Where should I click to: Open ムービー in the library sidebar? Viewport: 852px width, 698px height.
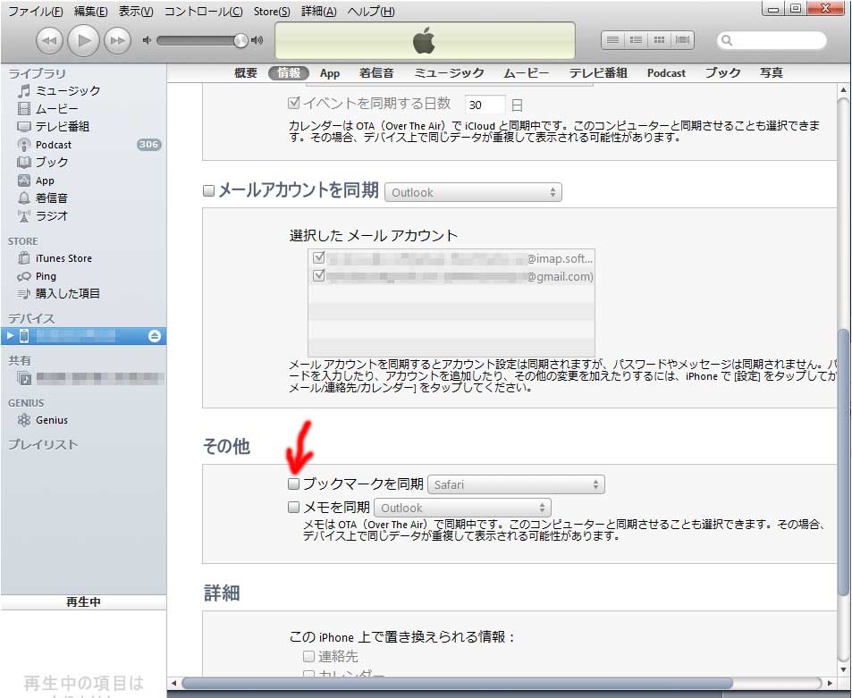pyautogui.click(x=56, y=109)
